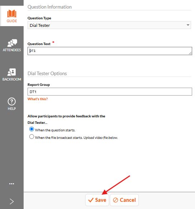
Task: Open the Guide panel book icon
Action: tap(12, 14)
